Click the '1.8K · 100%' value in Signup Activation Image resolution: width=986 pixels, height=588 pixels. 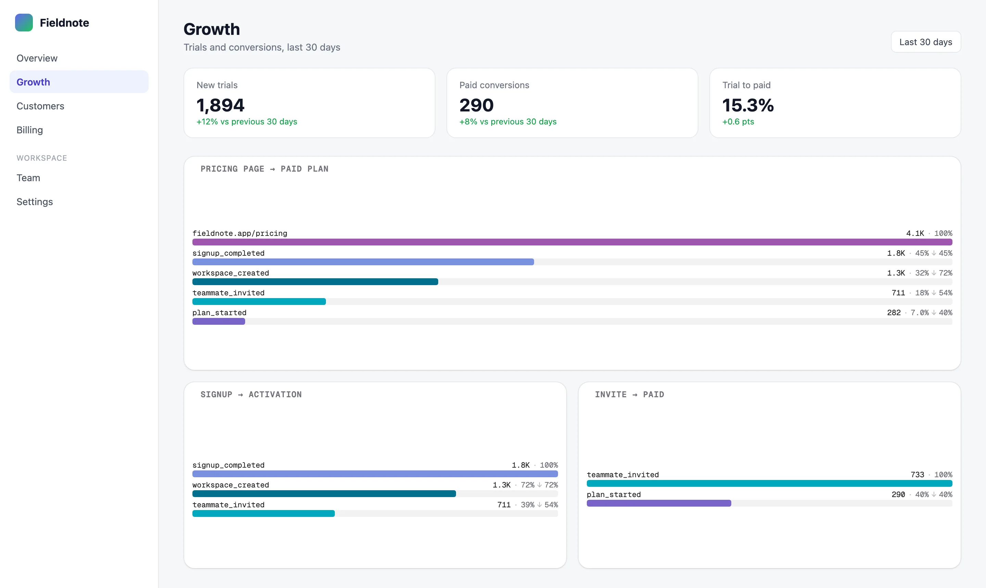534,465
